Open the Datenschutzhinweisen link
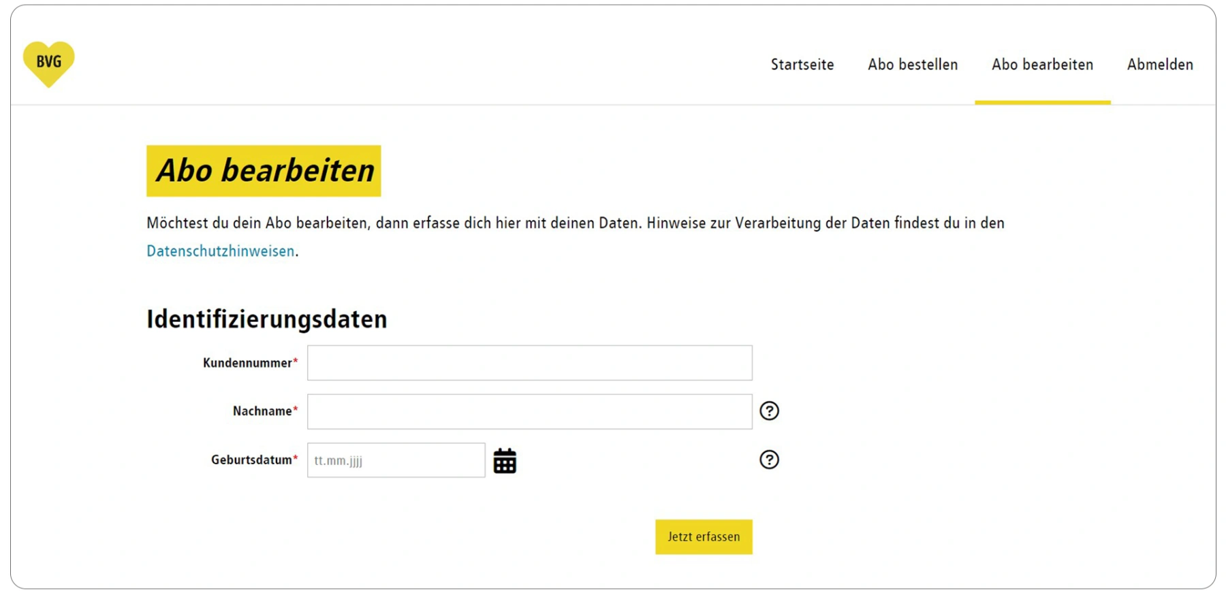The height and width of the screenshot is (593, 1226). point(220,251)
